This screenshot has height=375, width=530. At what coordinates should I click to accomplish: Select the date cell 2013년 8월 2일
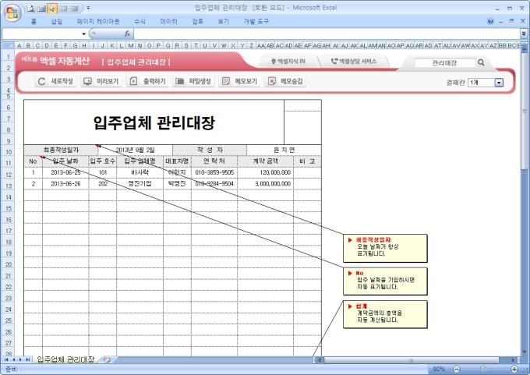[135, 150]
